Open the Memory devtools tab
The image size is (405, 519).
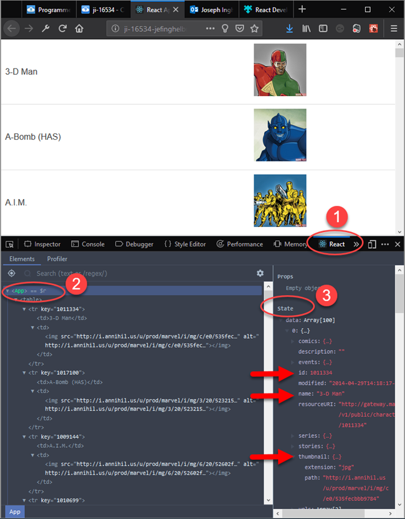pos(290,245)
